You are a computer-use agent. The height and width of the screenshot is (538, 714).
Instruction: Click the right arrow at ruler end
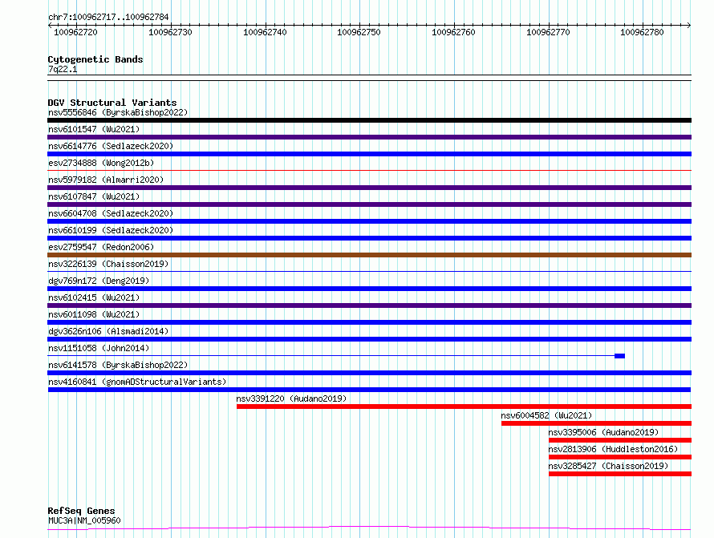[688, 25]
